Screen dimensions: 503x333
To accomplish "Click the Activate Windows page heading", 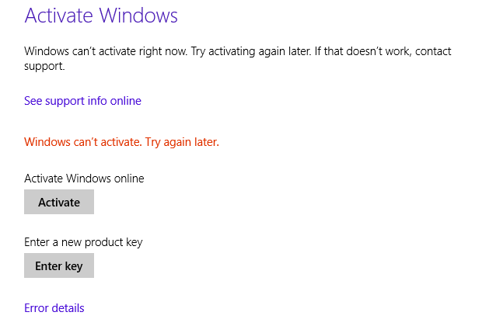I will point(101,16).
